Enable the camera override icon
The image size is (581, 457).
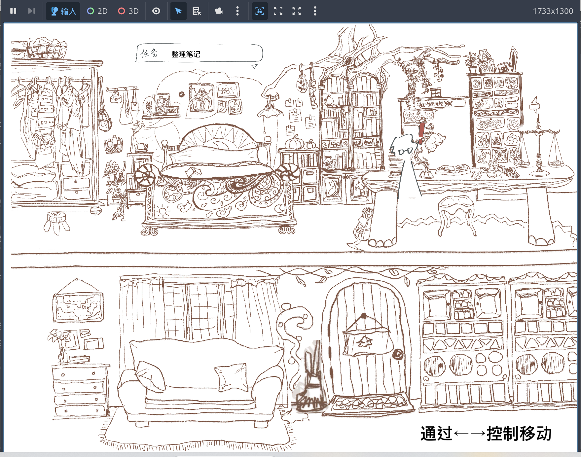tap(219, 11)
